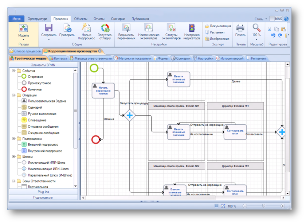Image resolution: width=306 pixels, height=224 pixels.
Task: Click the Статусы экземпляров icon
Action: [171, 28]
